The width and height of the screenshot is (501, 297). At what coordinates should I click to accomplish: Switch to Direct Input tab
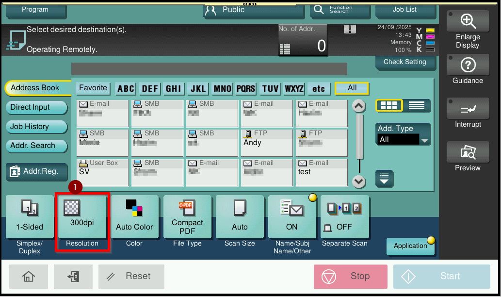click(36, 107)
